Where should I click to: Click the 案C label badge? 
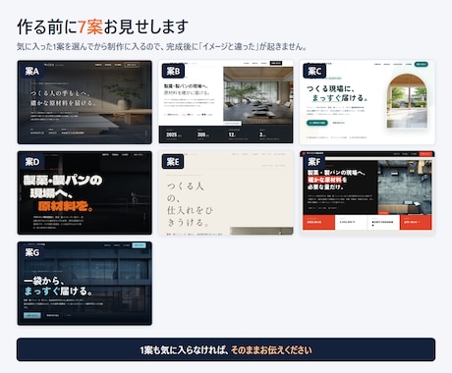pyautogui.click(x=314, y=71)
